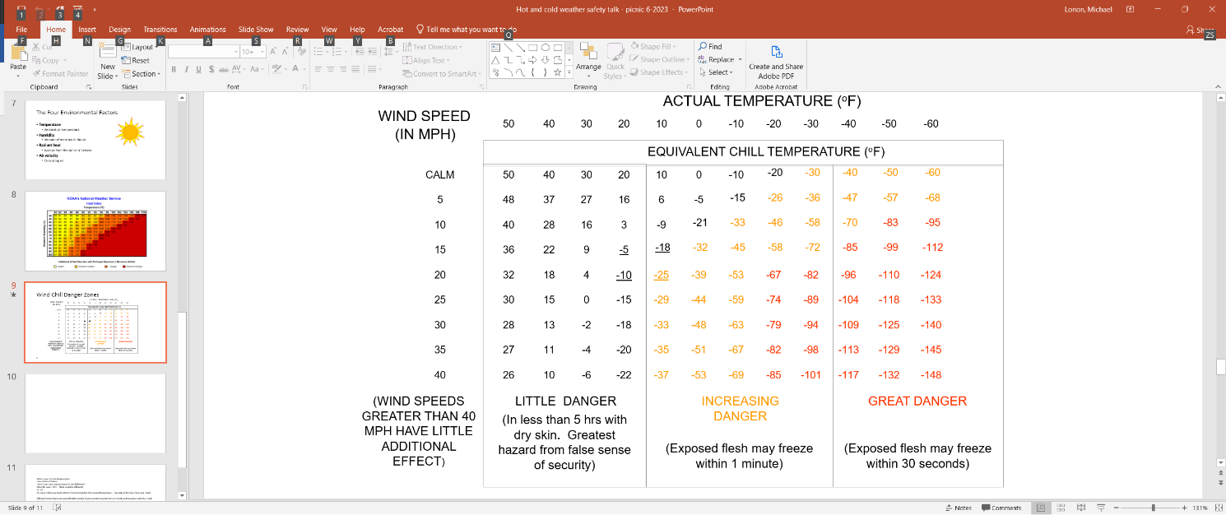This screenshot has height=515, width=1226.
Task: Select slide 7 Four Environmental Factors thumbnail
Action: pos(95,140)
